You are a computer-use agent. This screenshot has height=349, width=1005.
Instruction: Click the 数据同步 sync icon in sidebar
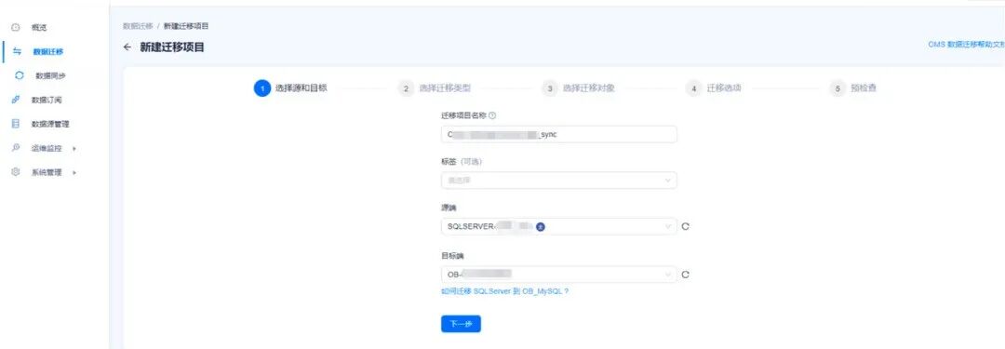coord(20,75)
